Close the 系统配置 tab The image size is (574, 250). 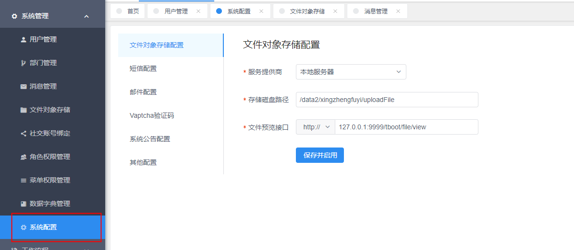pos(261,11)
